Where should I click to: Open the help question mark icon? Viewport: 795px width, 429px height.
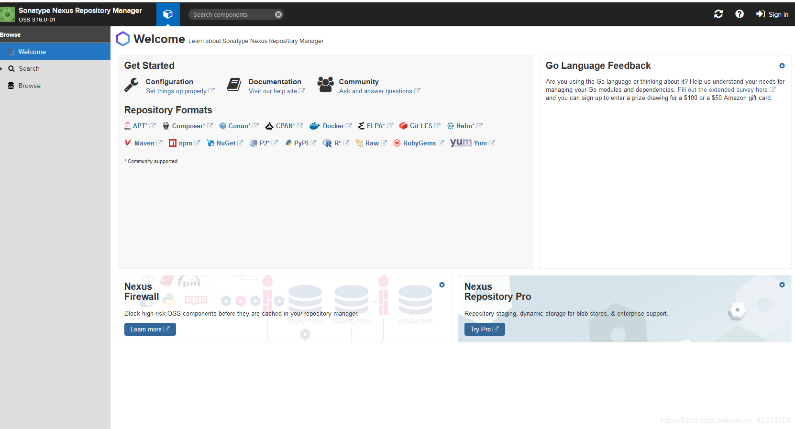tap(740, 14)
